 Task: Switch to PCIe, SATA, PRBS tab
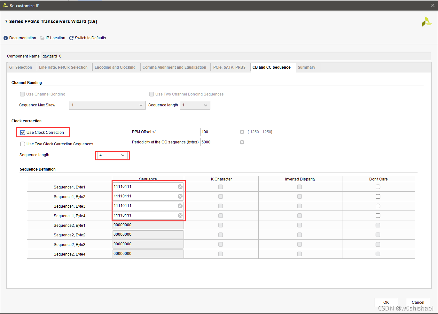230,67
